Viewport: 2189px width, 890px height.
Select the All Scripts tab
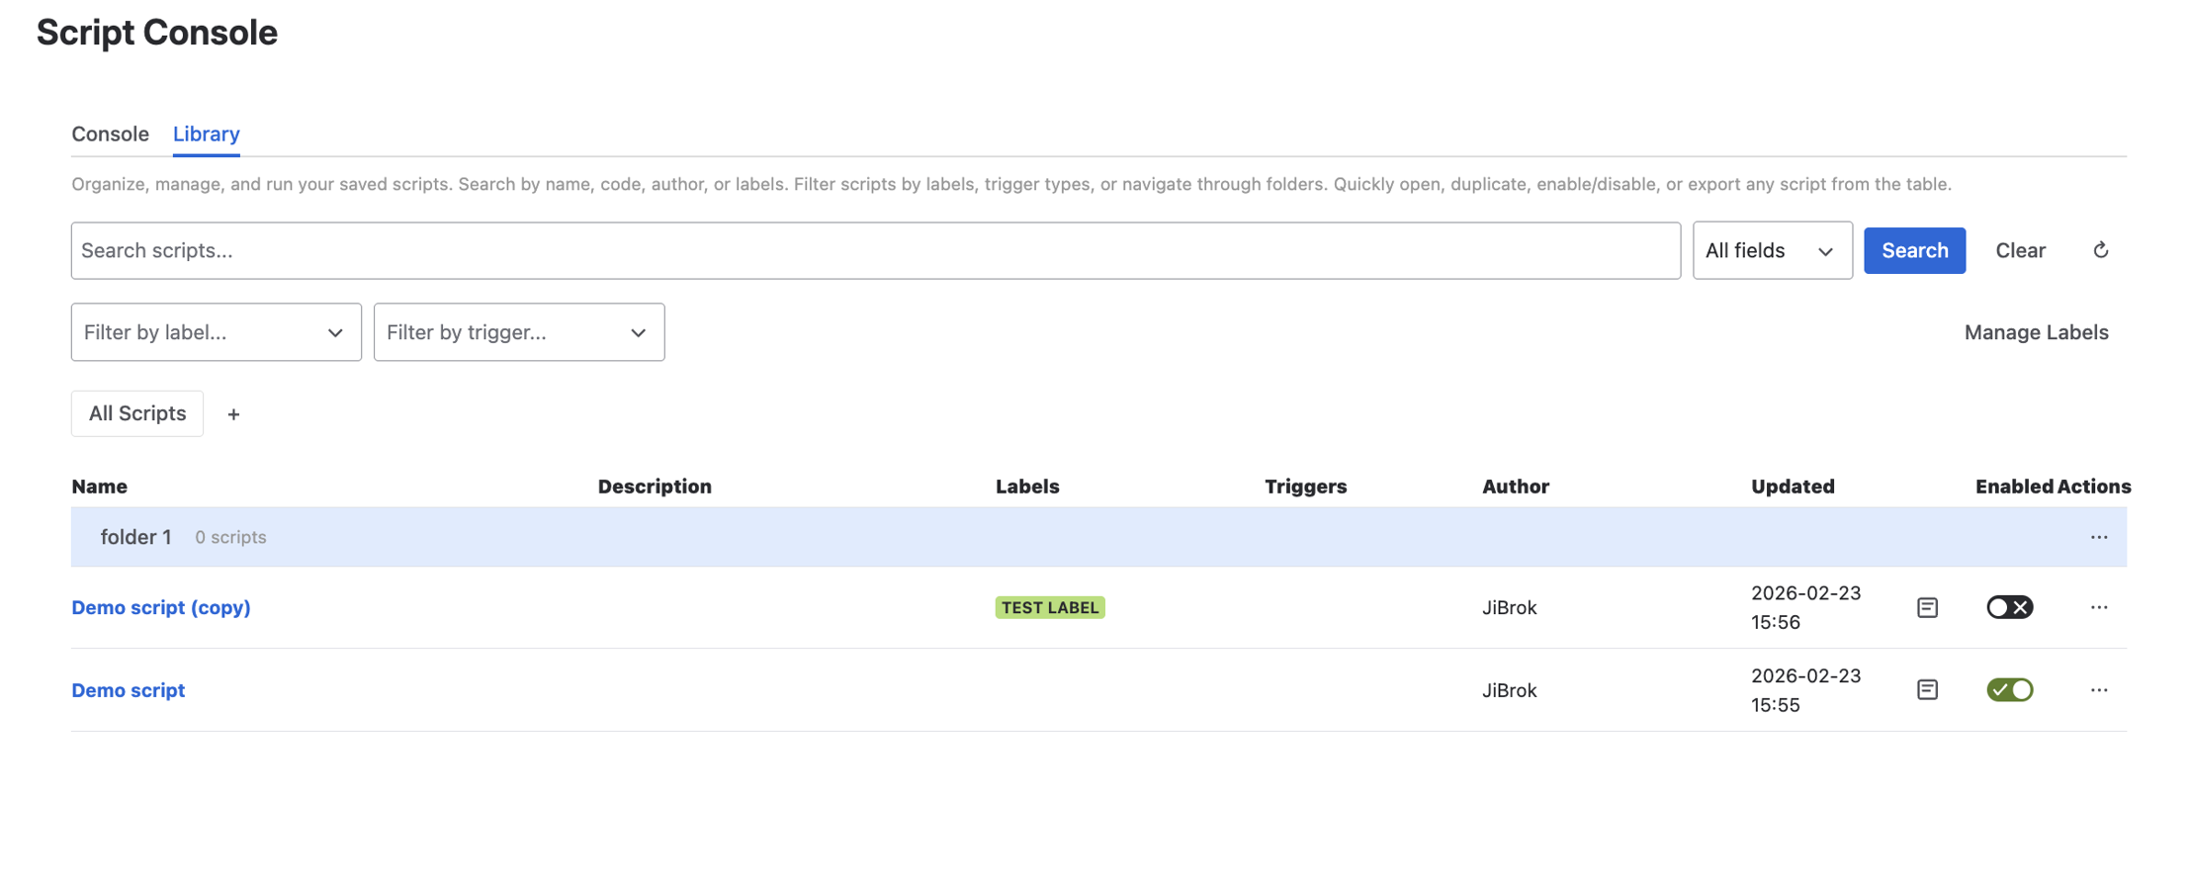[x=136, y=413]
